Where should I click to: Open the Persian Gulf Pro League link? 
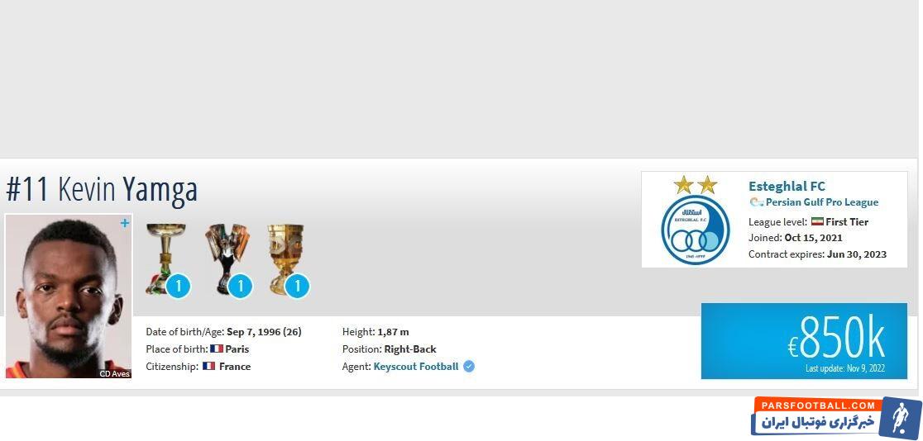coord(822,202)
